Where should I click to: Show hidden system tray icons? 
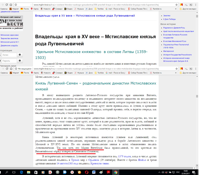coord(159,172)
